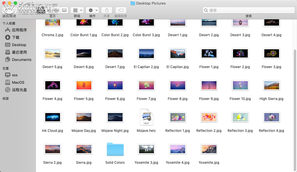
Task: Select the Flower 9.jpg thumbnail
Action: (209, 85)
